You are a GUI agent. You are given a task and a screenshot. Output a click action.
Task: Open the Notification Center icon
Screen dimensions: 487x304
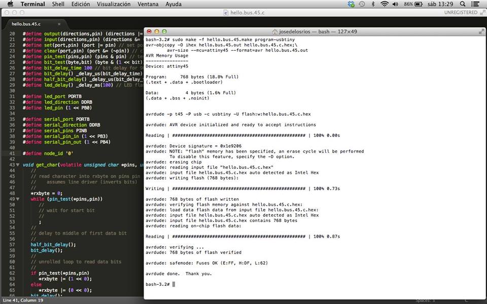click(475, 4)
